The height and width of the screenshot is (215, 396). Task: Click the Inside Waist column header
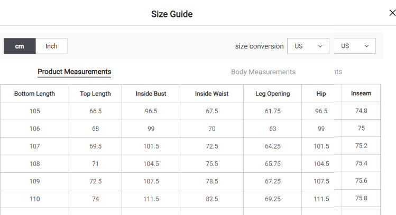pos(211,94)
